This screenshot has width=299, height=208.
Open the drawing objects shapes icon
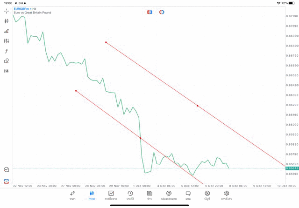(x=7, y=61)
